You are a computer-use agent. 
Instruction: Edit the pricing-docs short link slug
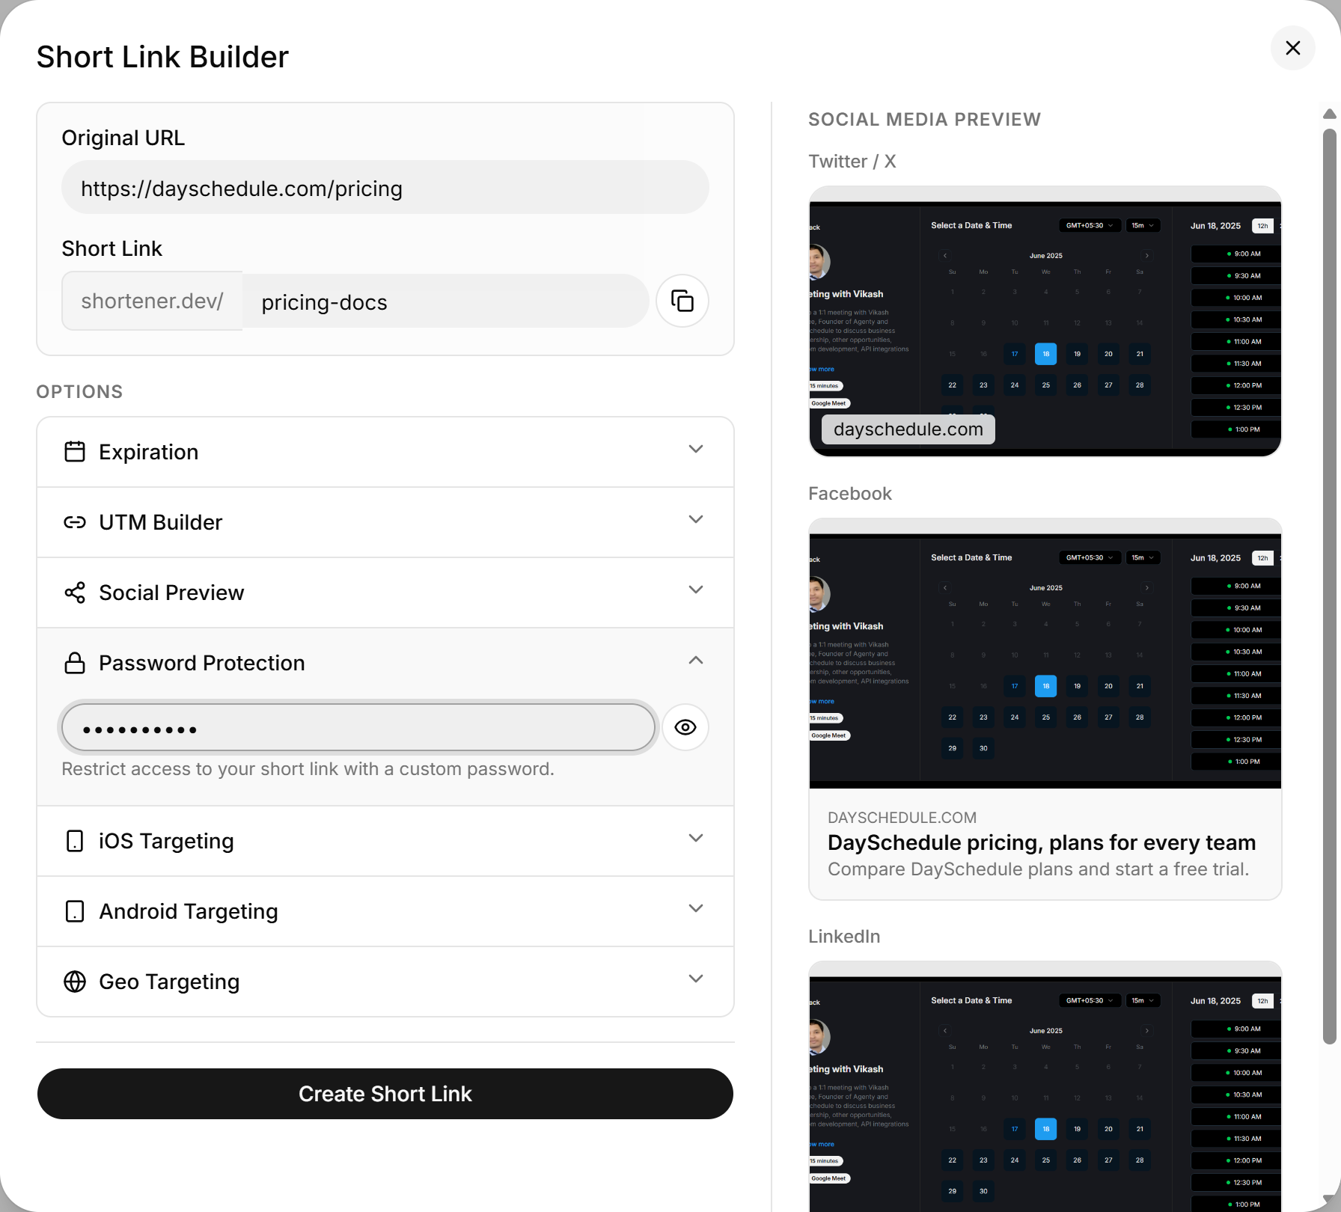(446, 301)
